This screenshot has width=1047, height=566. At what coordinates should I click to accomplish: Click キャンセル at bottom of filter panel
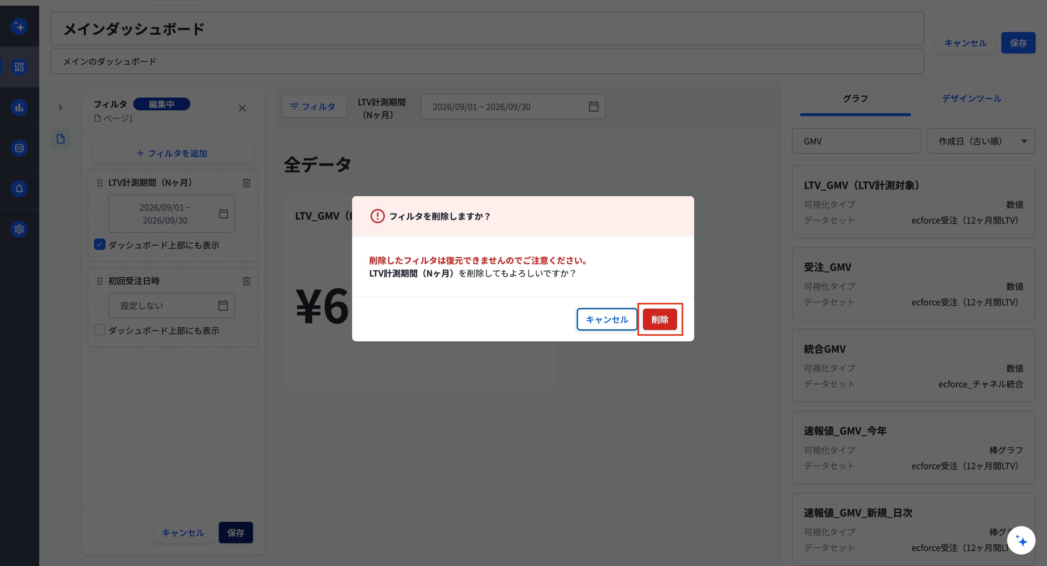click(x=183, y=533)
